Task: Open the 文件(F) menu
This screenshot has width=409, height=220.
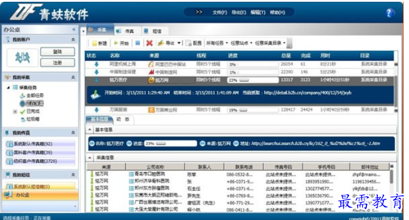Action: 219,12
